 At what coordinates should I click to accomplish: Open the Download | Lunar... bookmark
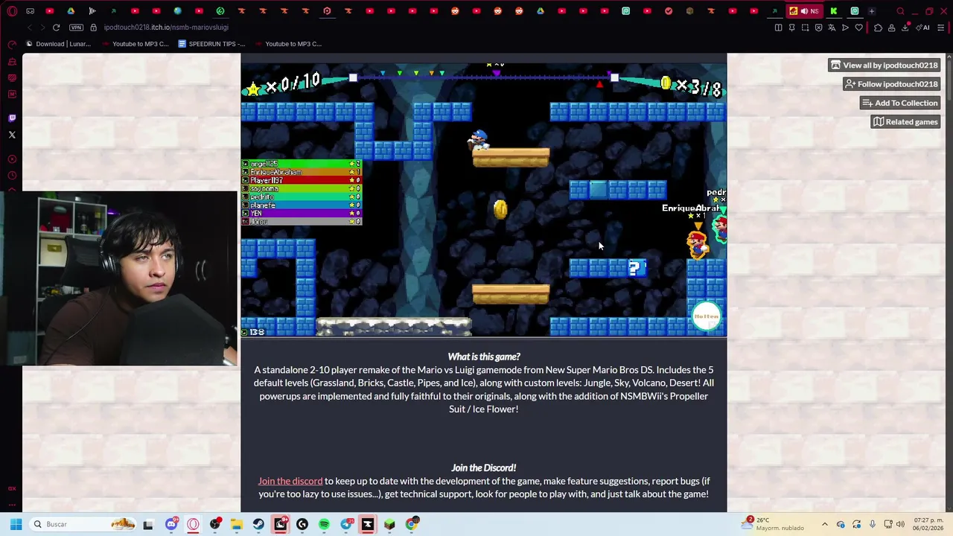[57, 44]
